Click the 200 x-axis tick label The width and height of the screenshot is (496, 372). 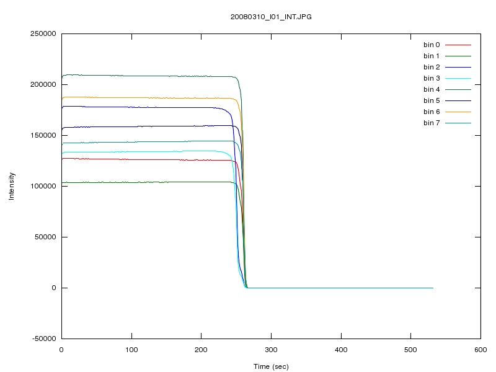point(201,350)
